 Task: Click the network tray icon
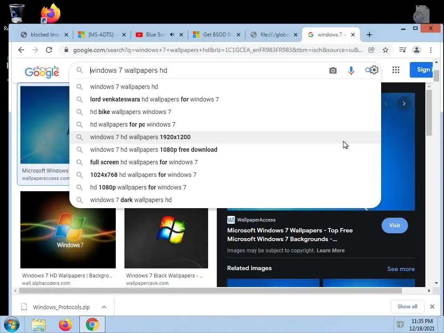pos(400,324)
